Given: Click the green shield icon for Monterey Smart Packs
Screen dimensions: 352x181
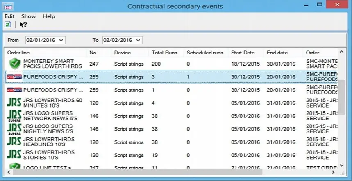Looking at the screenshot, I should click(x=15, y=64).
